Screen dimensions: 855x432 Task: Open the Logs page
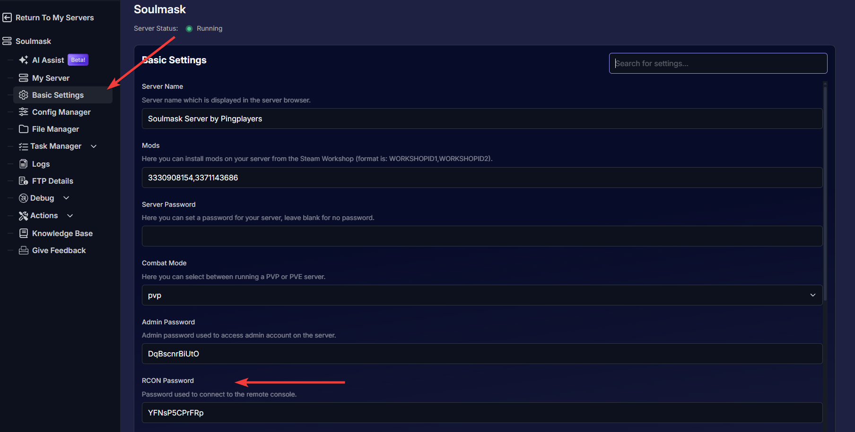[41, 164]
